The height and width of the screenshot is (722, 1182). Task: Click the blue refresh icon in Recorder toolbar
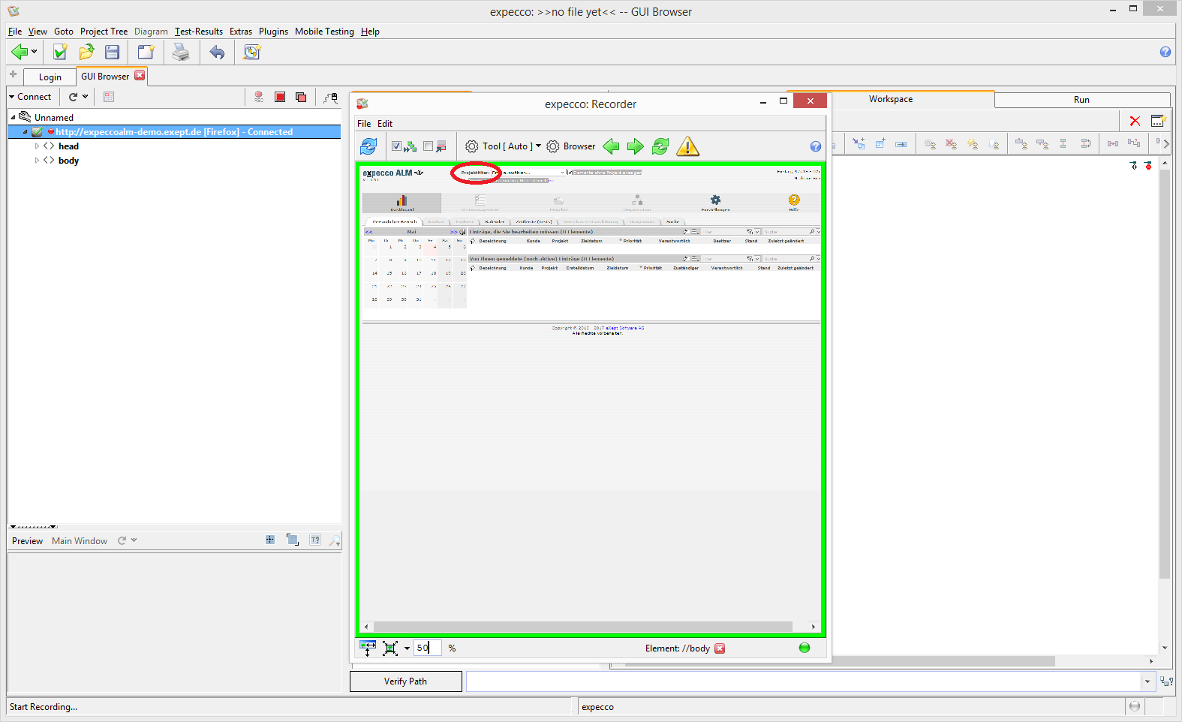pos(368,146)
